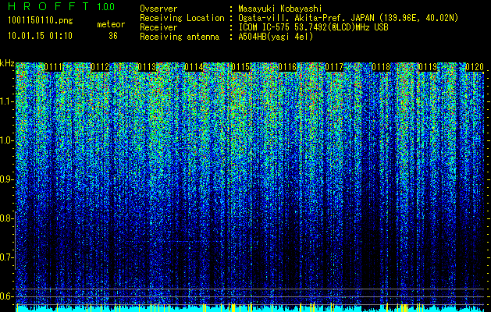Click the 0117 time marker

(334, 67)
